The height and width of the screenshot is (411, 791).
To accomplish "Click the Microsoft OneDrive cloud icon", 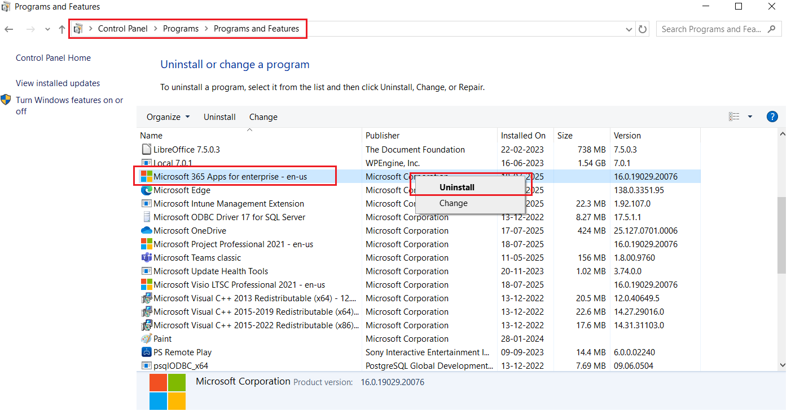I will pyautogui.click(x=146, y=231).
